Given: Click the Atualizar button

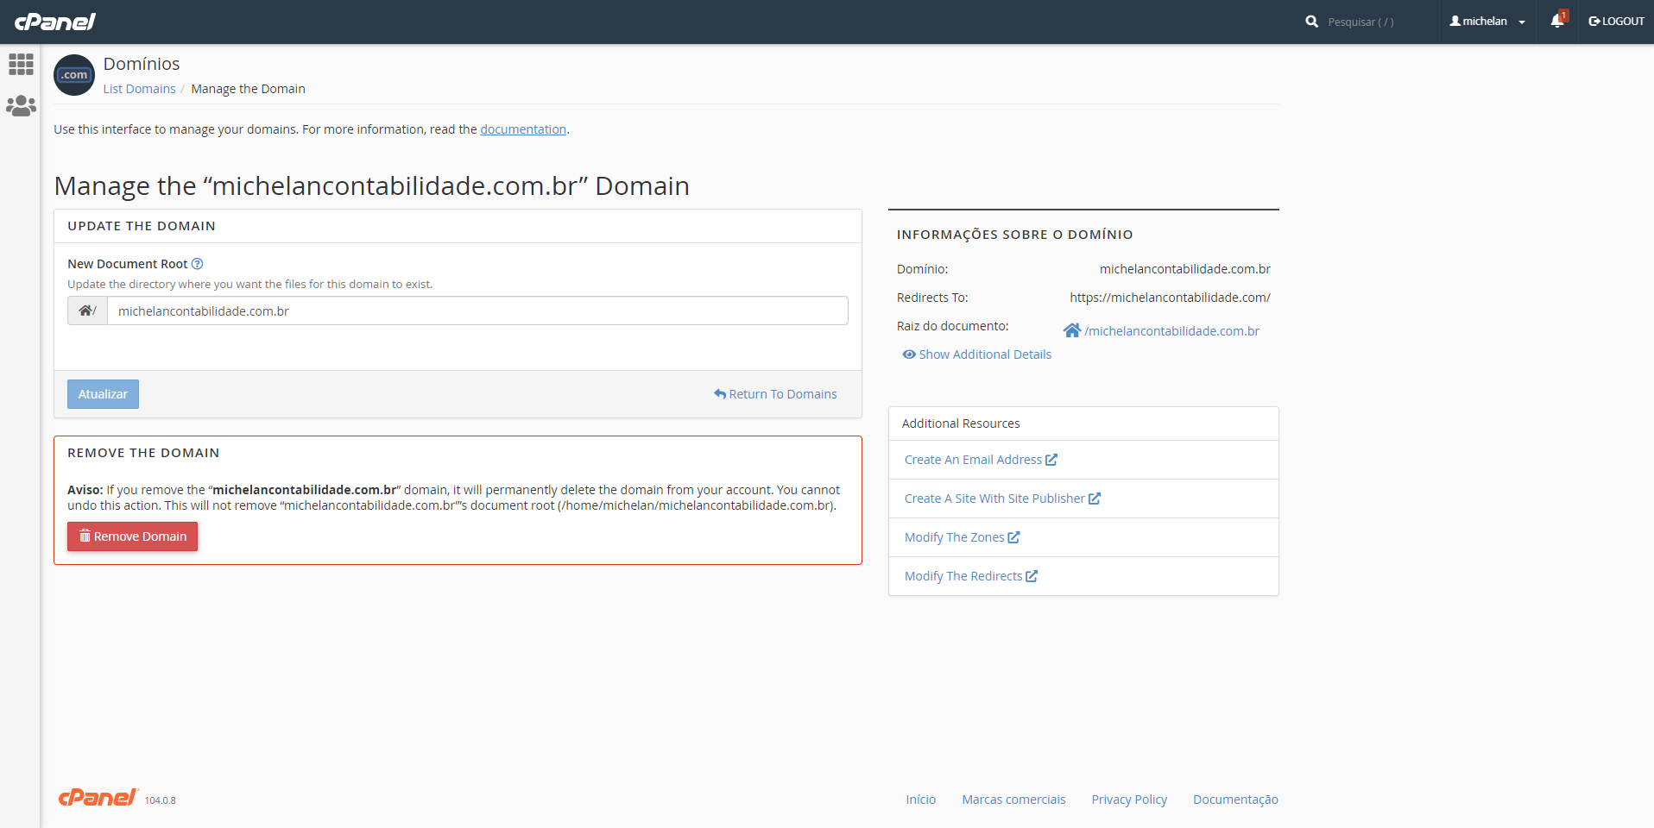Looking at the screenshot, I should click(x=103, y=394).
